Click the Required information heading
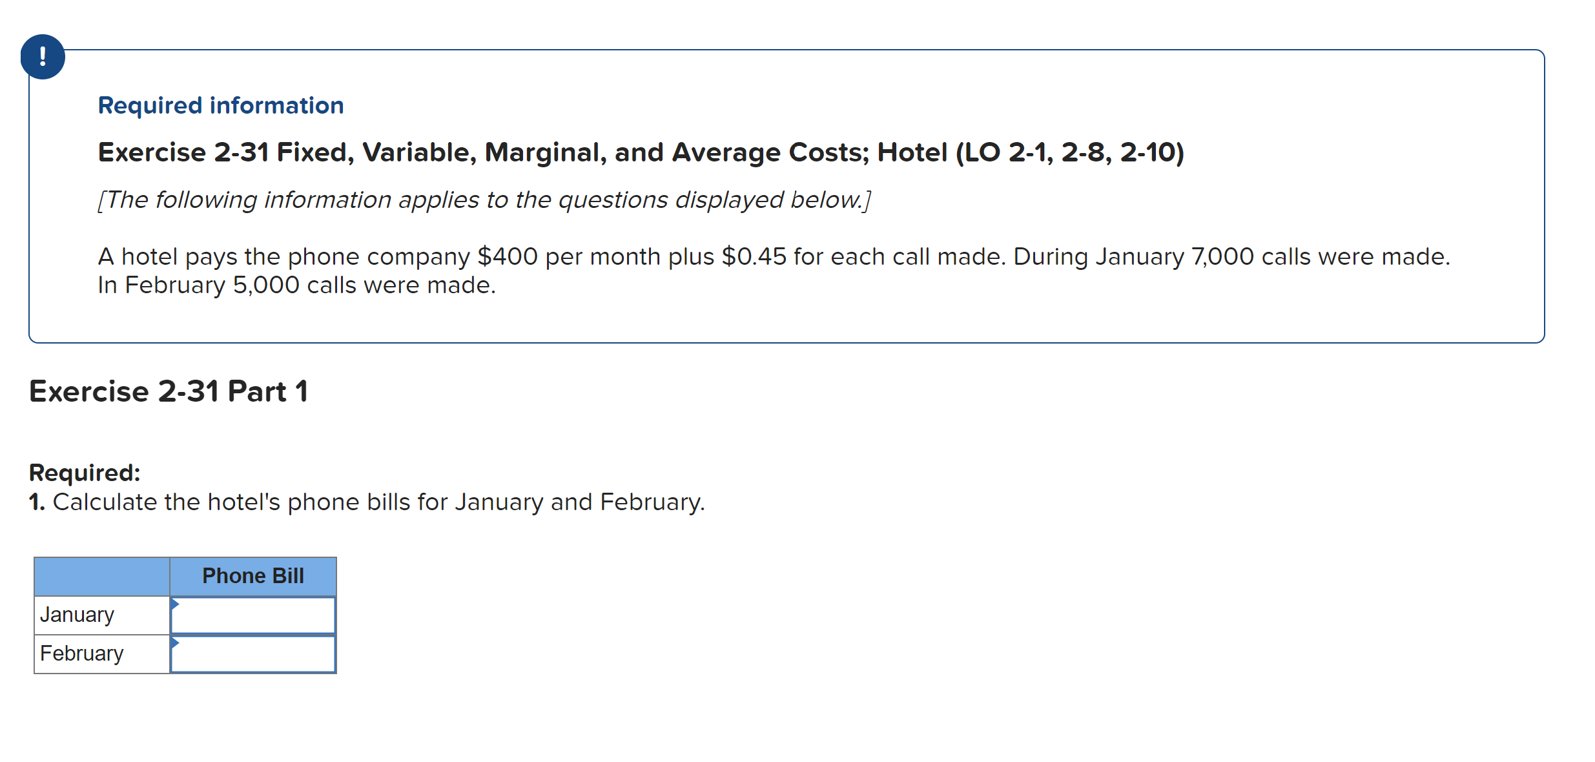This screenshot has width=1595, height=762. [x=220, y=105]
